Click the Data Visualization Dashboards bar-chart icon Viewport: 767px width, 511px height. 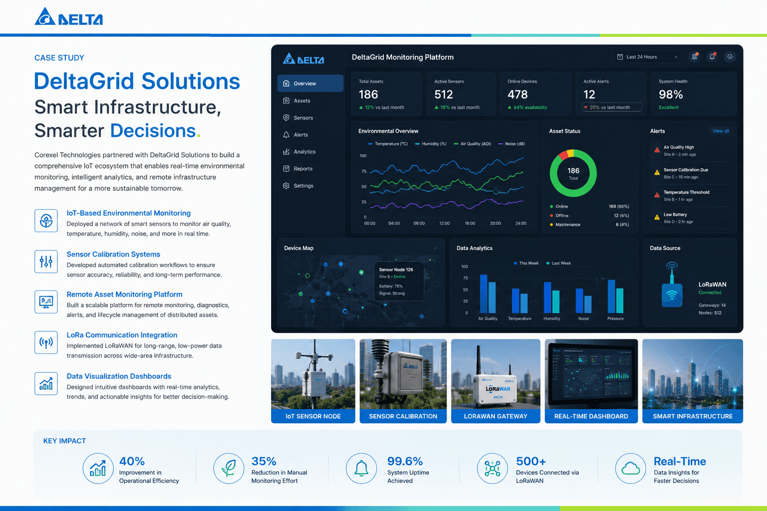pos(46,384)
